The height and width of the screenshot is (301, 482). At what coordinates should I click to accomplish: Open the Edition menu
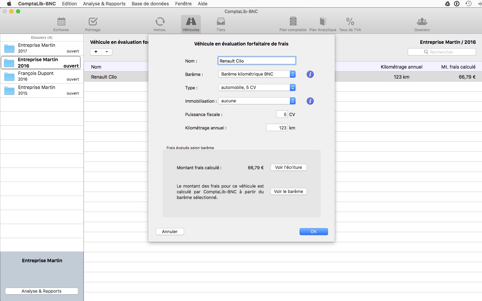pos(69,4)
